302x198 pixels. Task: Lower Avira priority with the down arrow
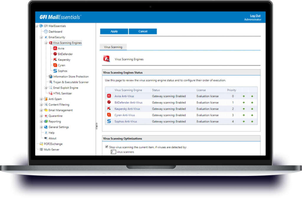click(252, 96)
